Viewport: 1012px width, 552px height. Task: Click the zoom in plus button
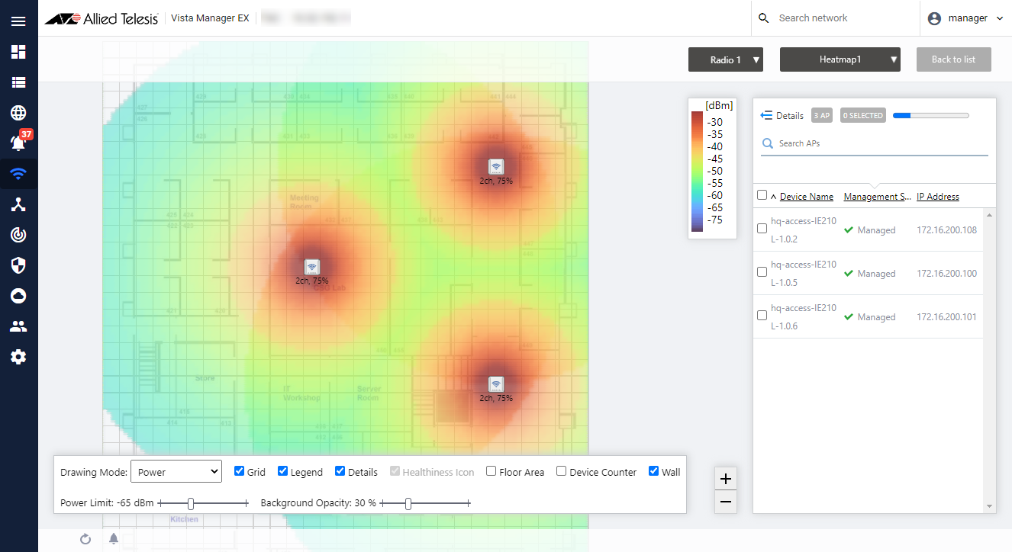point(726,479)
